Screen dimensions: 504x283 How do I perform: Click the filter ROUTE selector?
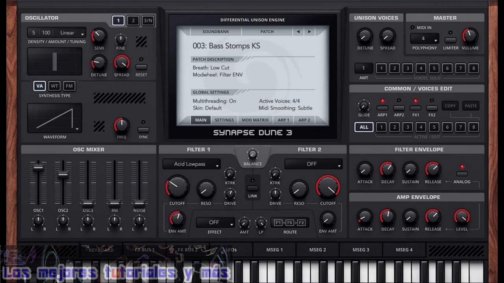[290, 223]
